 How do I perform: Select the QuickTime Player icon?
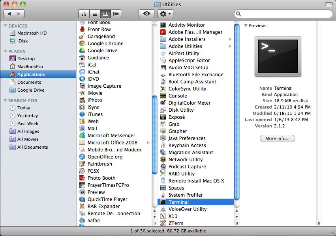click(82, 199)
